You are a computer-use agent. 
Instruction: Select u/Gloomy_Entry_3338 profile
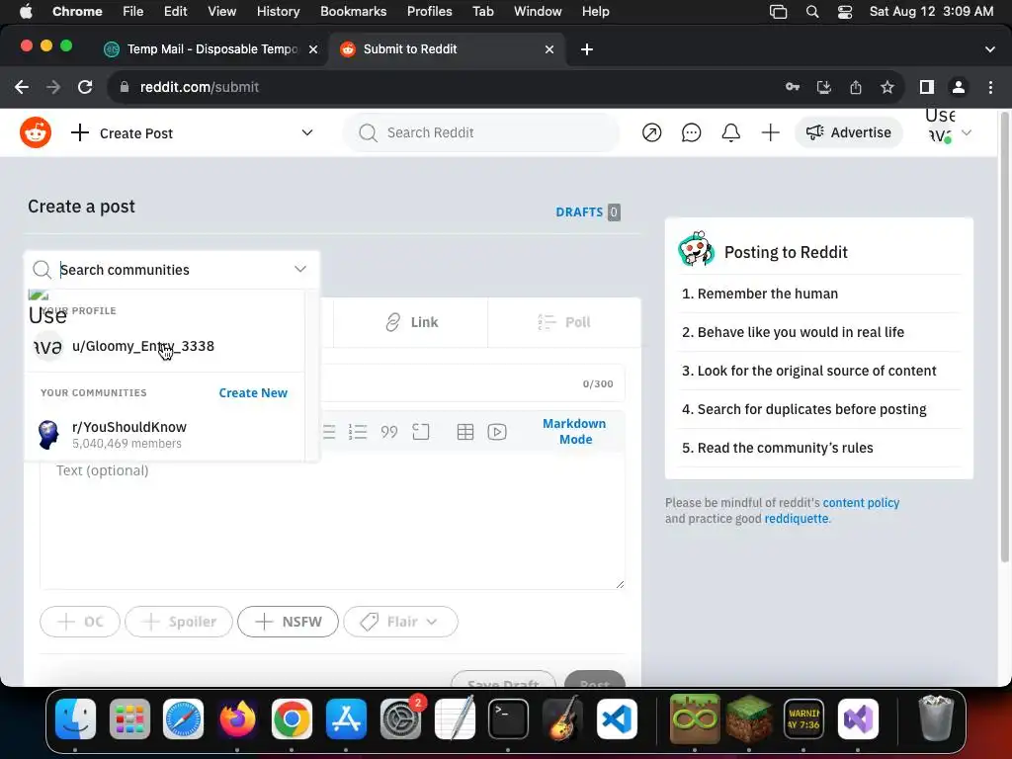click(x=165, y=347)
